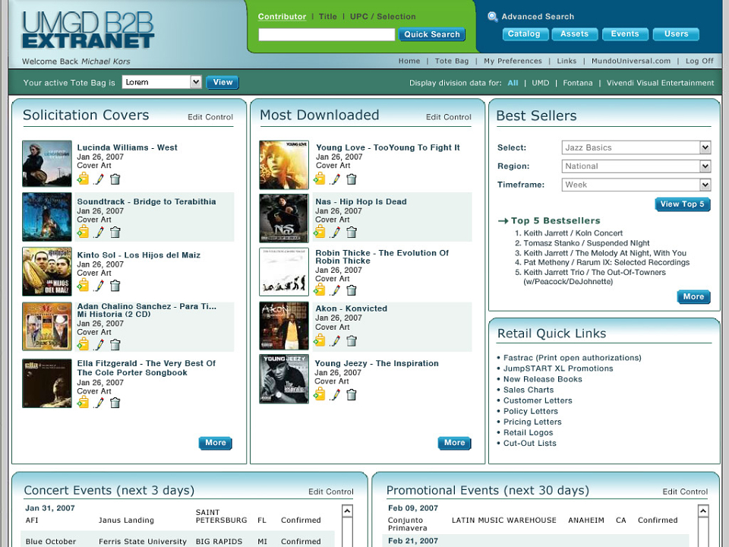Open the Timeframe dropdown showing Week
Screen dimensions: 729x547
click(705, 185)
